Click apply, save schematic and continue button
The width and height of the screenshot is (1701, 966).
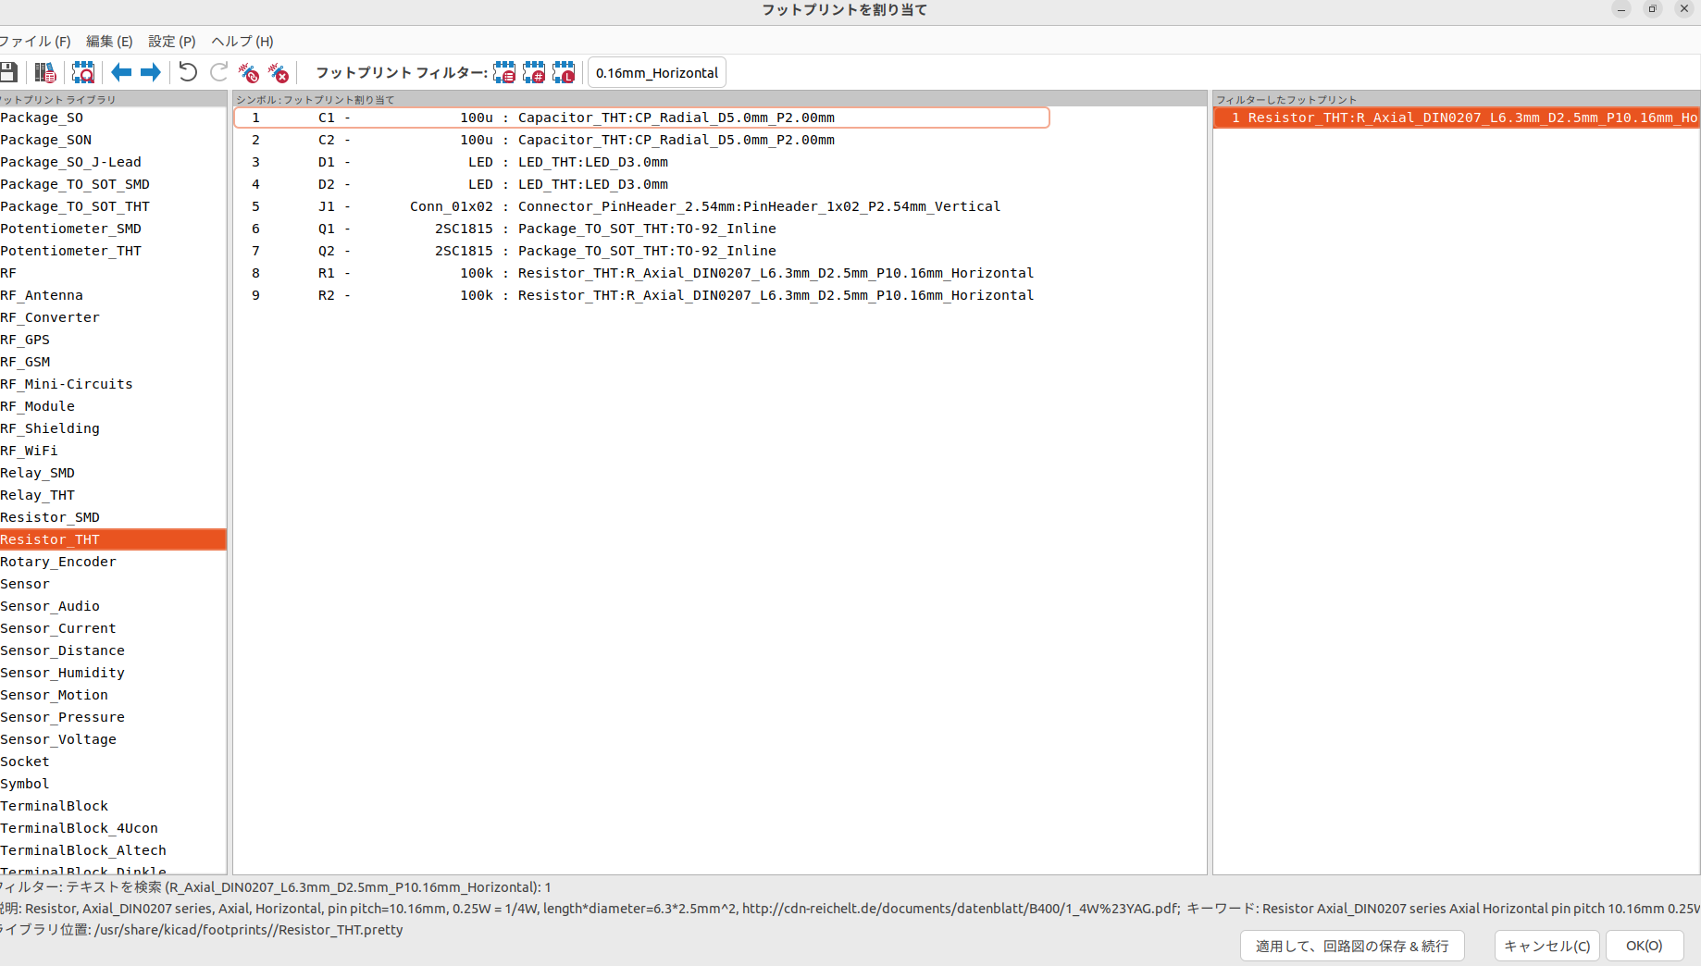pyautogui.click(x=1351, y=946)
